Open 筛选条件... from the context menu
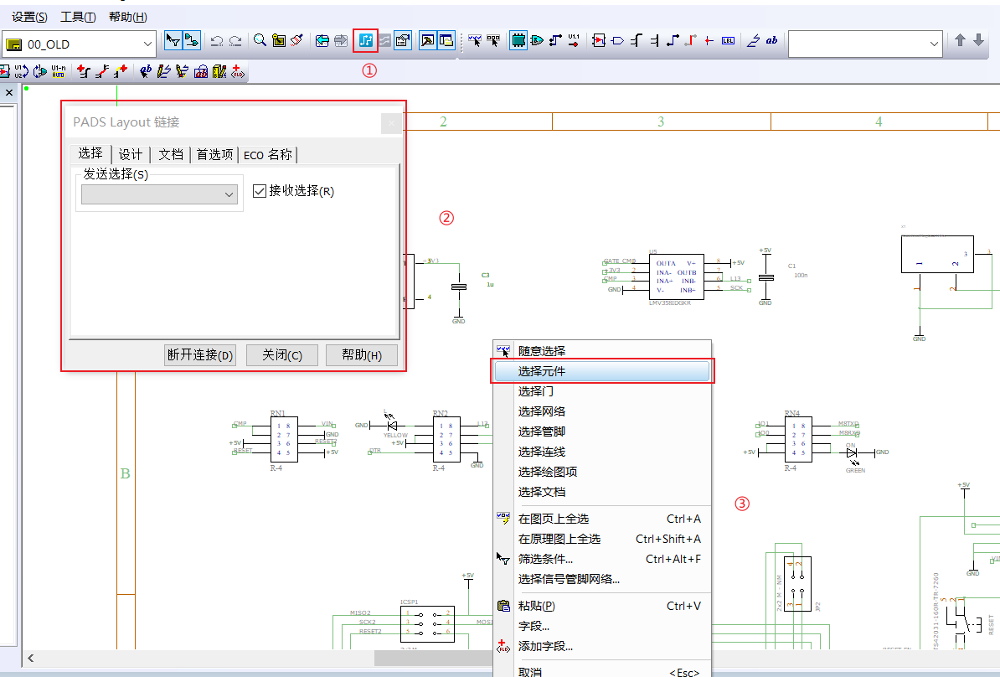Screen dimensions: 1000x677 (602, 559)
